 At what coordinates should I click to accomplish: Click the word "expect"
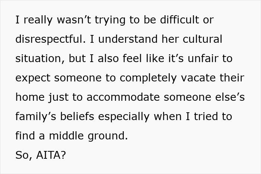(34, 78)
